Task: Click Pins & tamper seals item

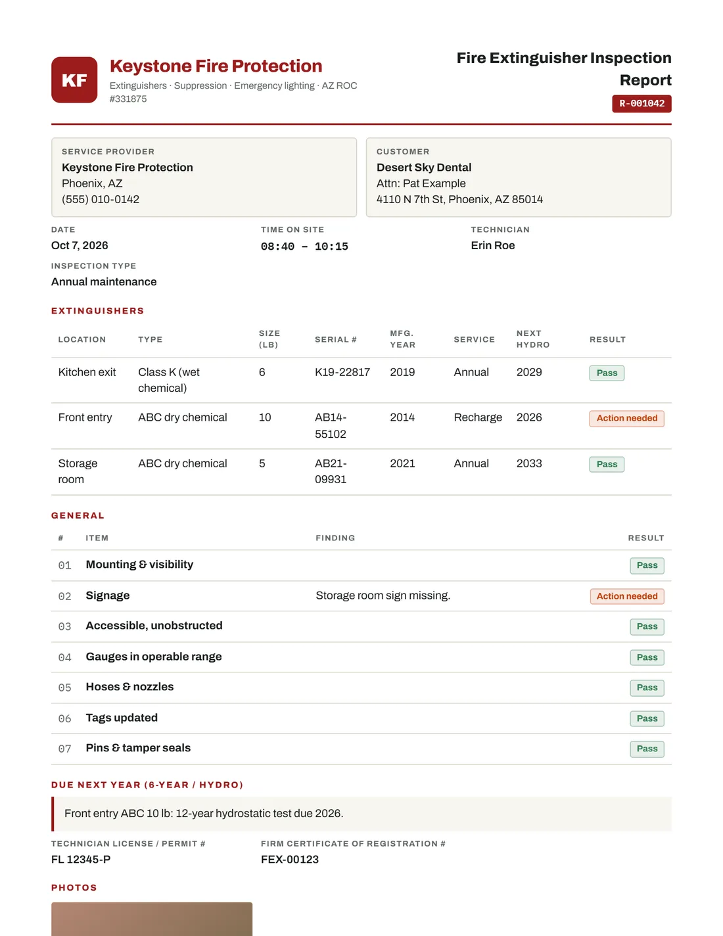Action: pyautogui.click(x=138, y=748)
